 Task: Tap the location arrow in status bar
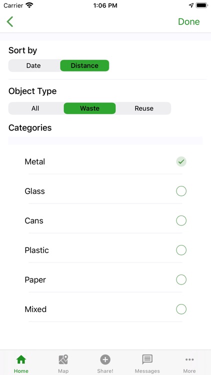pyautogui.click(x=191, y=5)
